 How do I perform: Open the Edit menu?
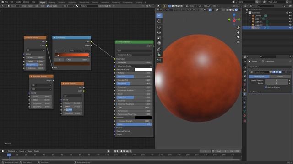(x=12, y=2)
